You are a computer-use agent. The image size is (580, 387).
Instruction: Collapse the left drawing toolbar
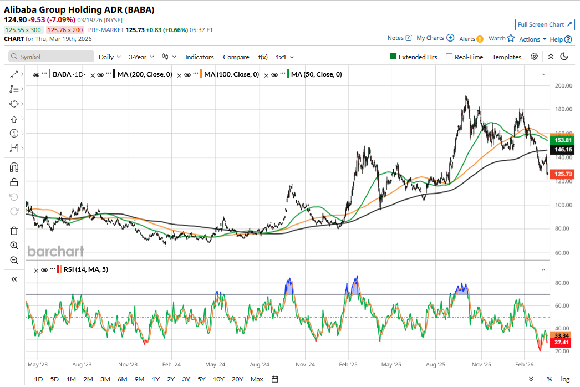click(14, 279)
